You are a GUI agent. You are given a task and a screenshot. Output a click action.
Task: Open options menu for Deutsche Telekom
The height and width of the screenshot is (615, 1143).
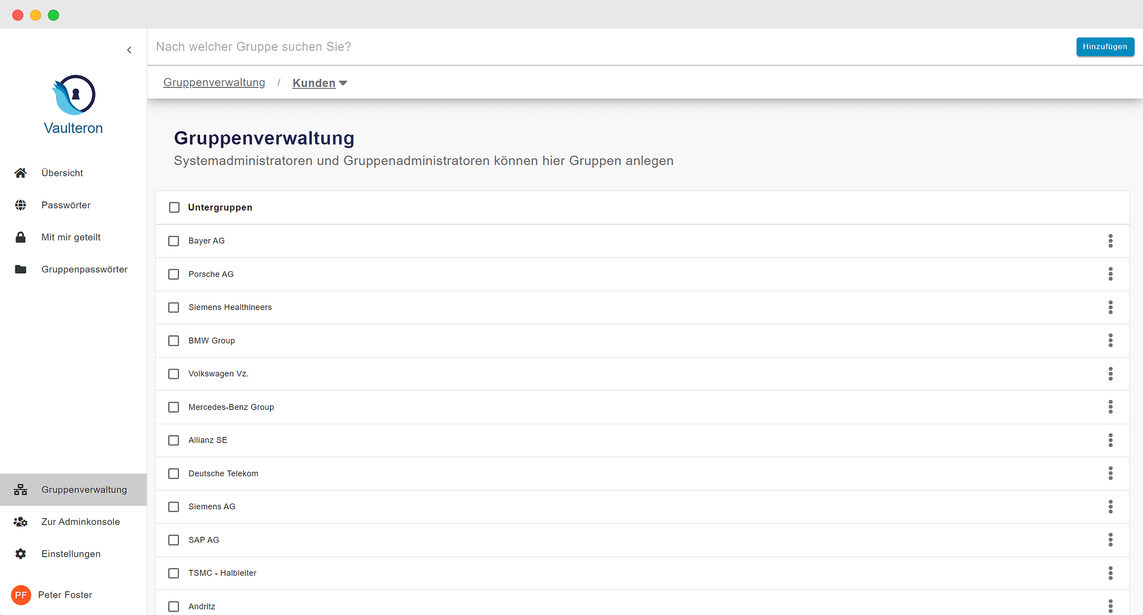pos(1110,473)
